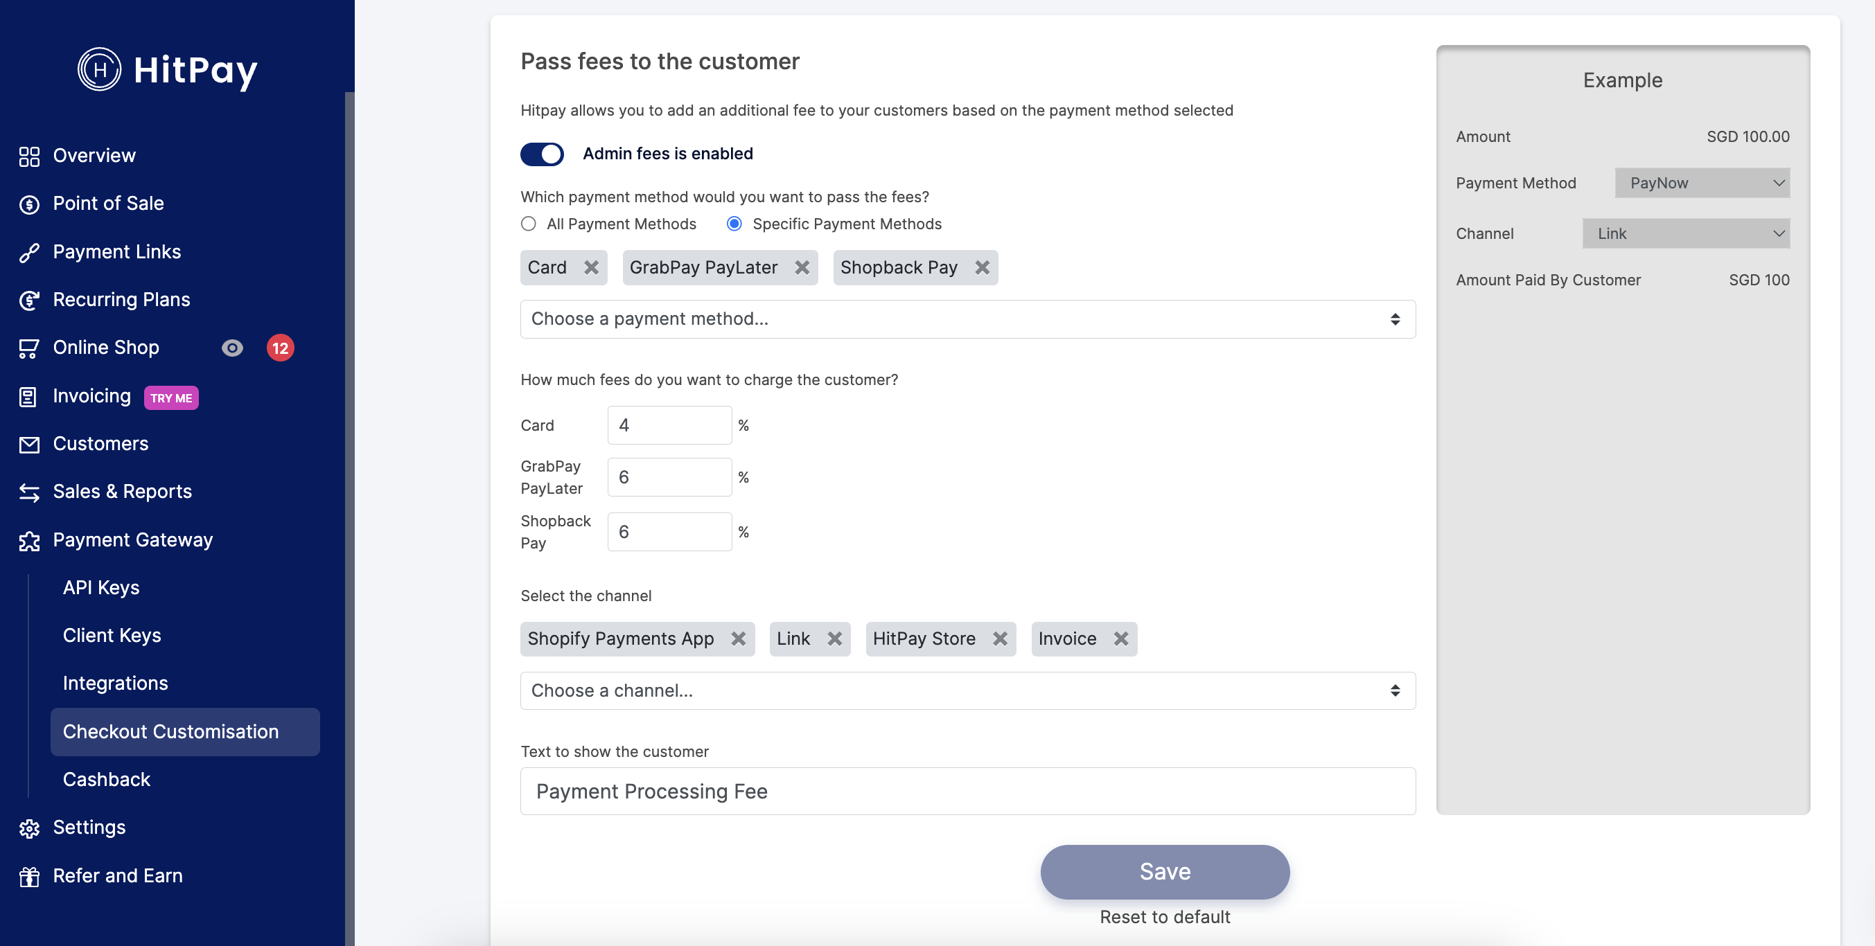Go to Point of Sale
The height and width of the screenshot is (946, 1875).
pyautogui.click(x=109, y=204)
